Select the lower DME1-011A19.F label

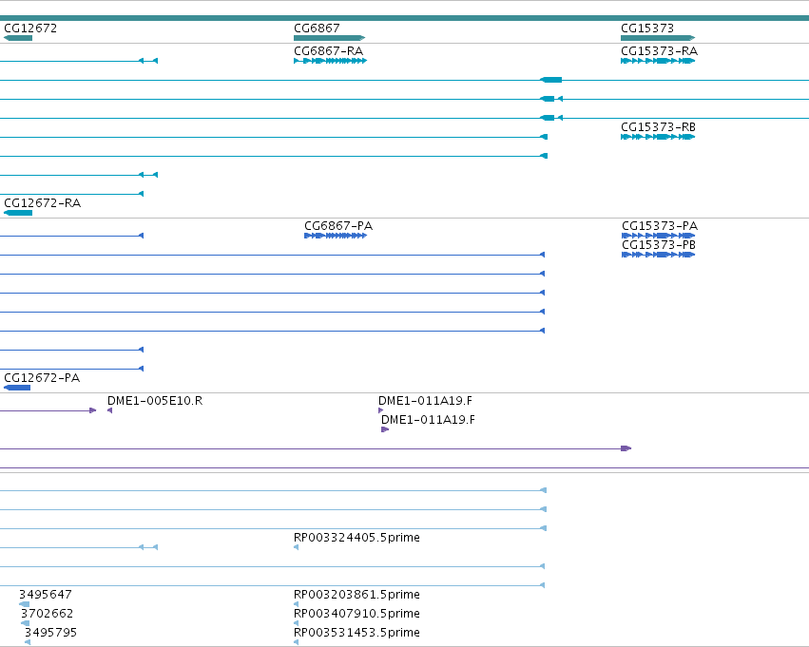(428, 420)
